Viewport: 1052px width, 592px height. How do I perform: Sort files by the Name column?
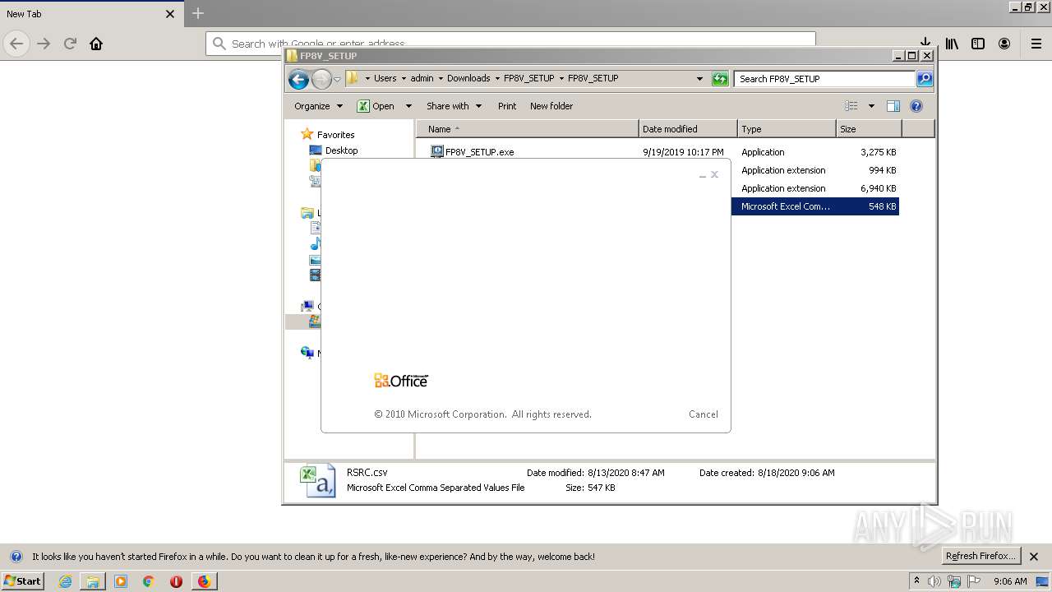click(x=527, y=129)
